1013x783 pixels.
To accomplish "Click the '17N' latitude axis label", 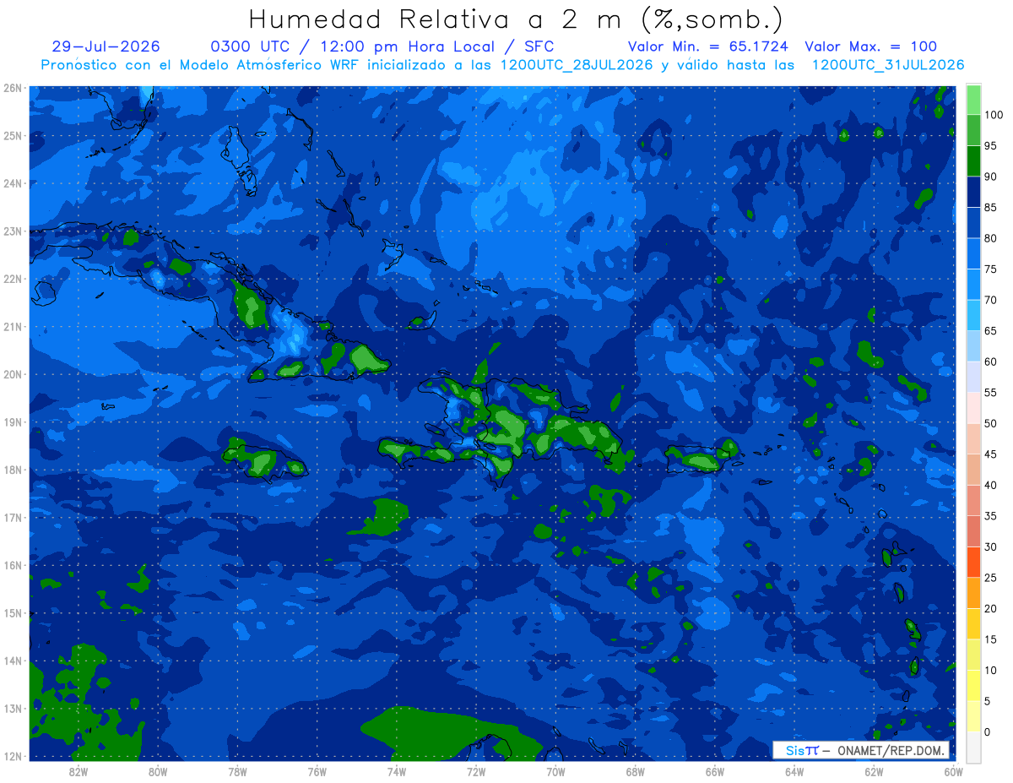I will [13, 517].
